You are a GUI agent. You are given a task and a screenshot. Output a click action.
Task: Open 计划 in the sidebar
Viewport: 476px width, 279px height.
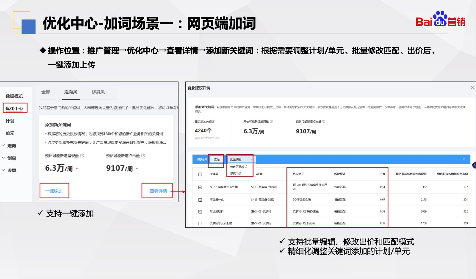[x=10, y=121]
